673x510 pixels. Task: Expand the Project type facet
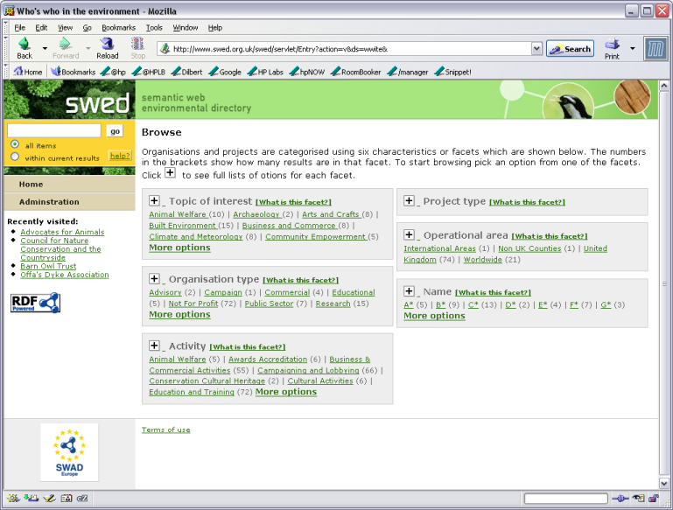(x=409, y=201)
